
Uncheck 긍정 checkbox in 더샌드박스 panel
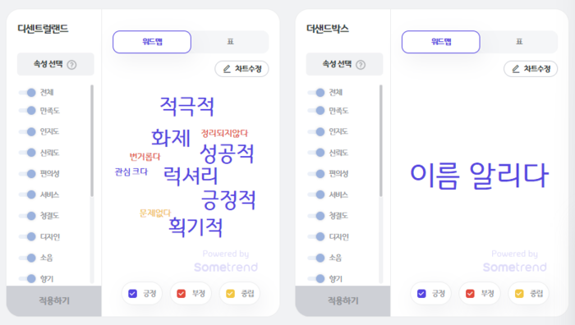click(x=421, y=294)
